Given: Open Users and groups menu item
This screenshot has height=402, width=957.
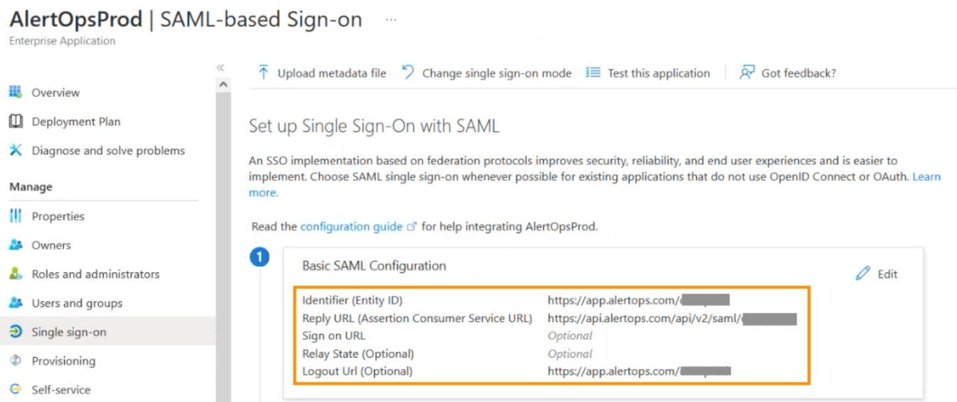Looking at the screenshot, I should [x=77, y=303].
